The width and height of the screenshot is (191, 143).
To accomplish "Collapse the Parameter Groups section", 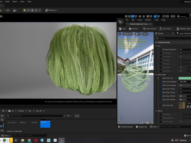I will pyautogui.click(x=156, y=43).
